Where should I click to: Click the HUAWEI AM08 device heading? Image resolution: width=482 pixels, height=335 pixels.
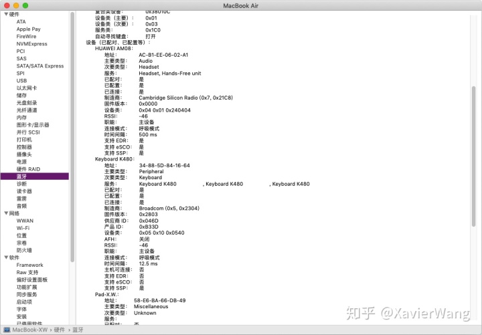pyautogui.click(x=114, y=49)
